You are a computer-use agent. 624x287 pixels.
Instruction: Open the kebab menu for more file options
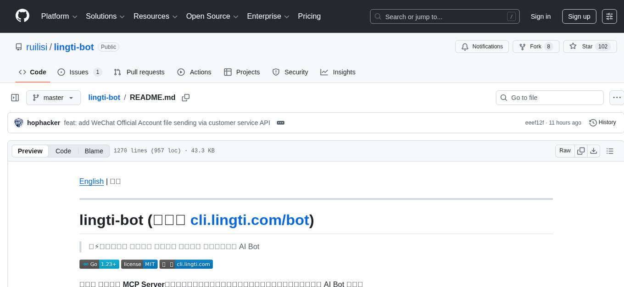click(x=617, y=97)
